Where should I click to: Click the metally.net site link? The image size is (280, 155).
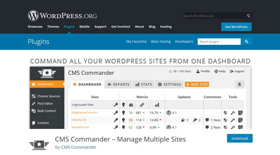(x=79, y=120)
